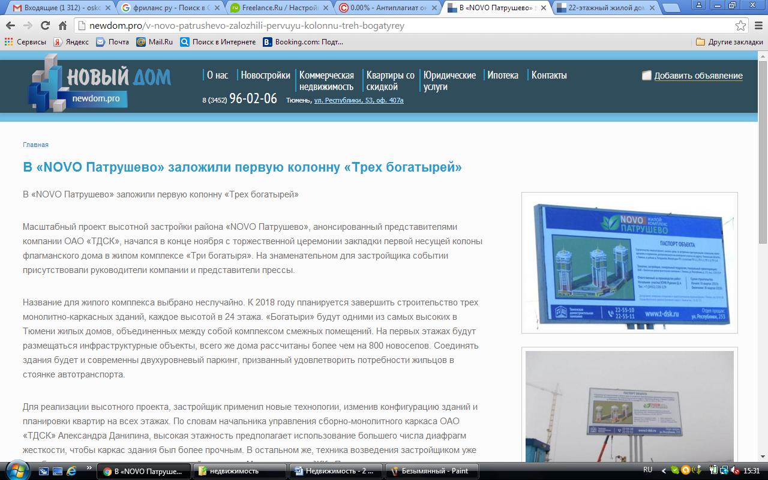Open the Поиск в Интернете bookmark
This screenshot has width=768, height=480.
tap(218, 42)
